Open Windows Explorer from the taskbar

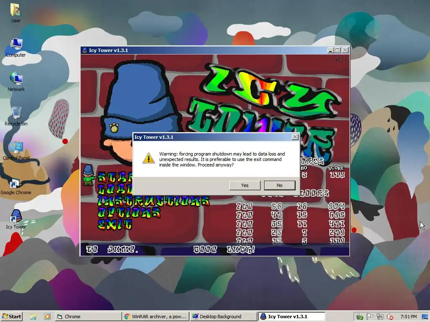pos(33,317)
